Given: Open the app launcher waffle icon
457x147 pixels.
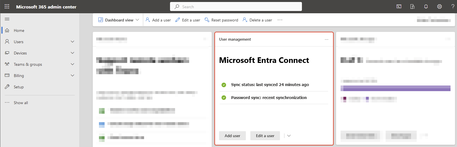Looking at the screenshot, I should tap(7, 6).
